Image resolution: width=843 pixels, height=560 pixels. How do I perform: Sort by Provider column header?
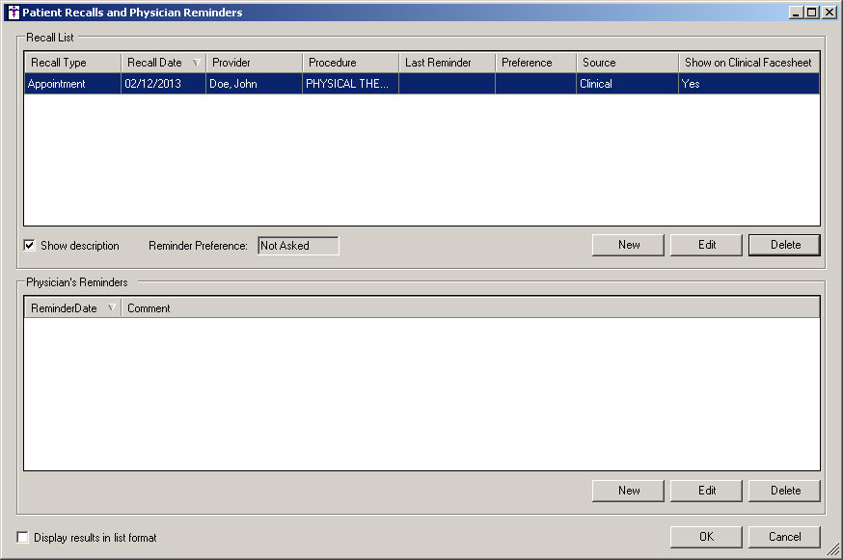(x=254, y=63)
